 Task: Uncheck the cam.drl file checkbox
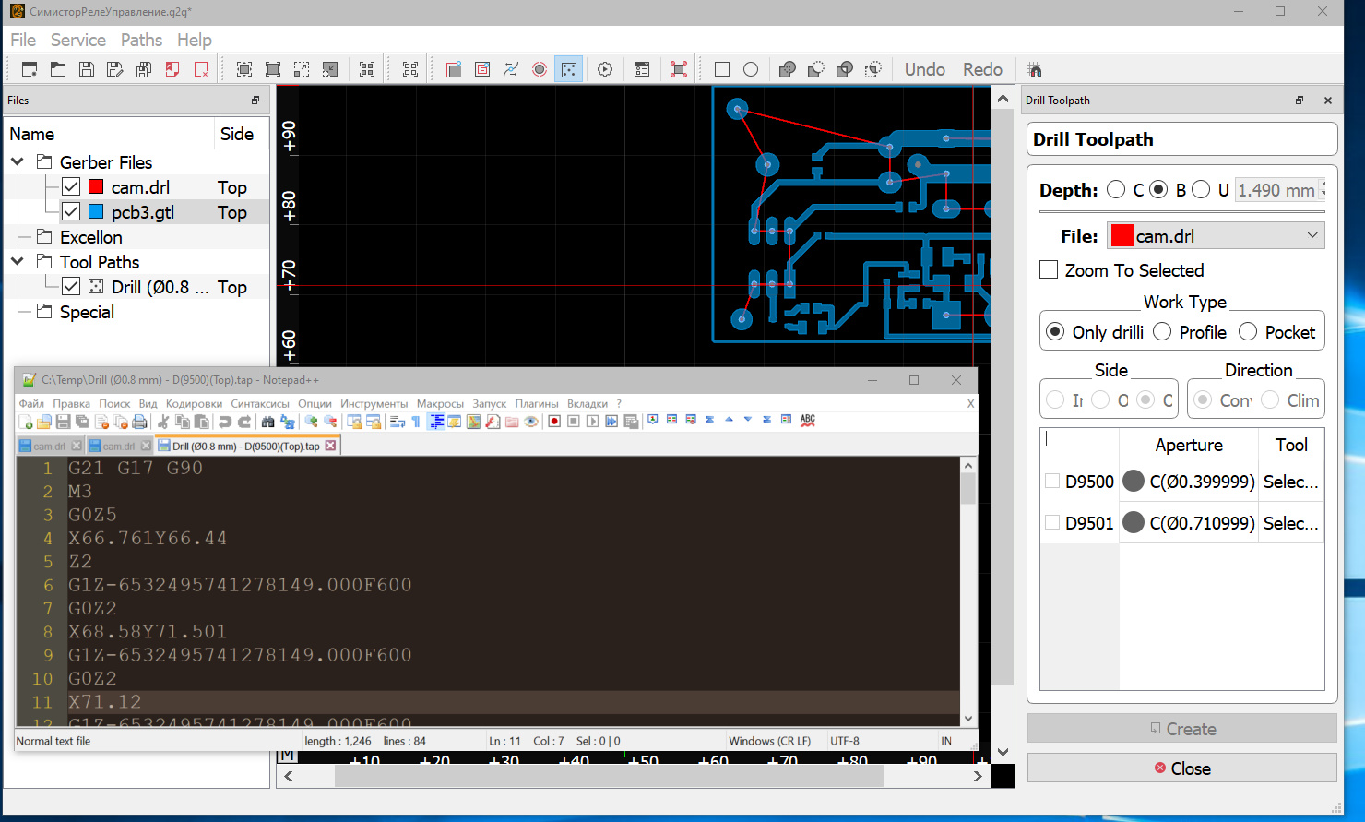click(71, 187)
